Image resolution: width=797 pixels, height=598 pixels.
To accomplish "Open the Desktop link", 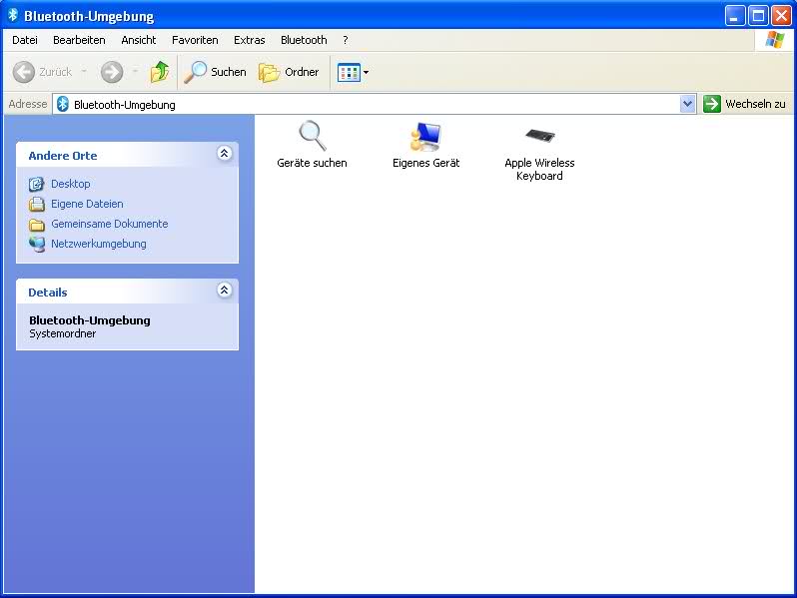I will coord(71,184).
